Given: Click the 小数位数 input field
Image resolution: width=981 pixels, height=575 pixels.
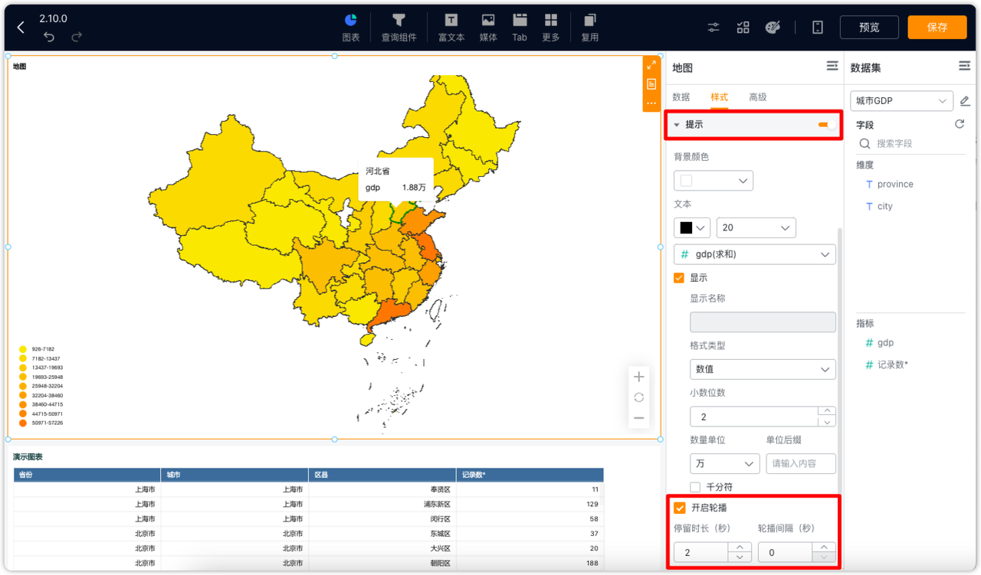Looking at the screenshot, I should click(753, 417).
